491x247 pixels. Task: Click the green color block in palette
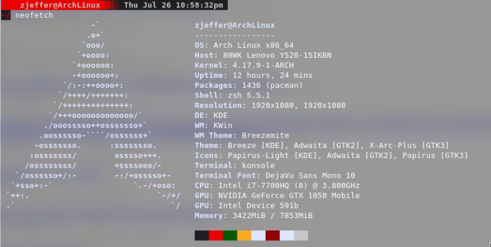(x=230, y=235)
